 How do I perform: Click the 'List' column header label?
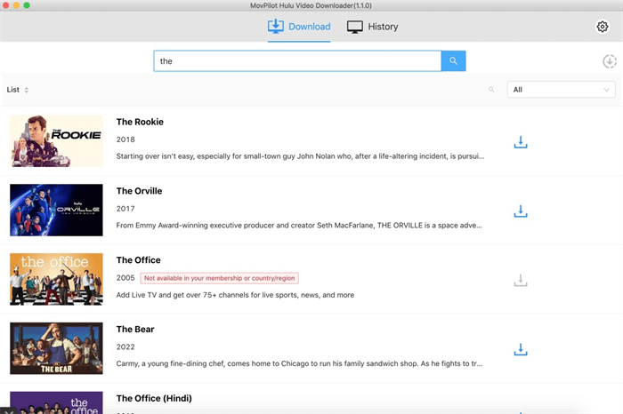point(13,90)
